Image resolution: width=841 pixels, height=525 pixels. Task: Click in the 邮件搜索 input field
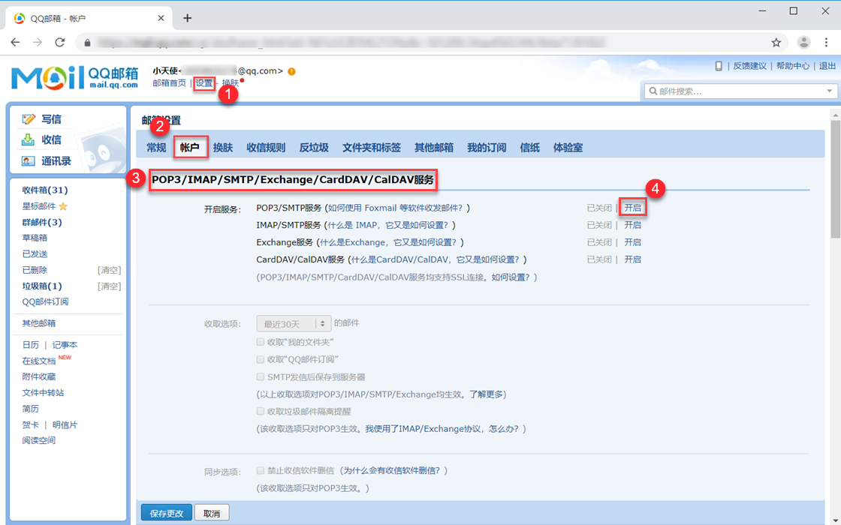pos(740,91)
